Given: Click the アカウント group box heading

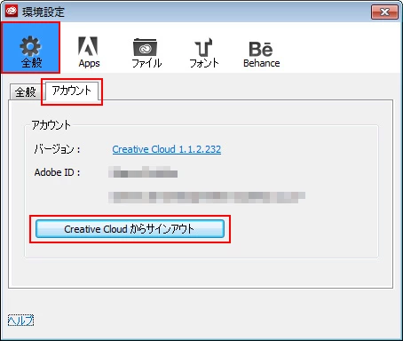Looking at the screenshot, I should 51,125.
